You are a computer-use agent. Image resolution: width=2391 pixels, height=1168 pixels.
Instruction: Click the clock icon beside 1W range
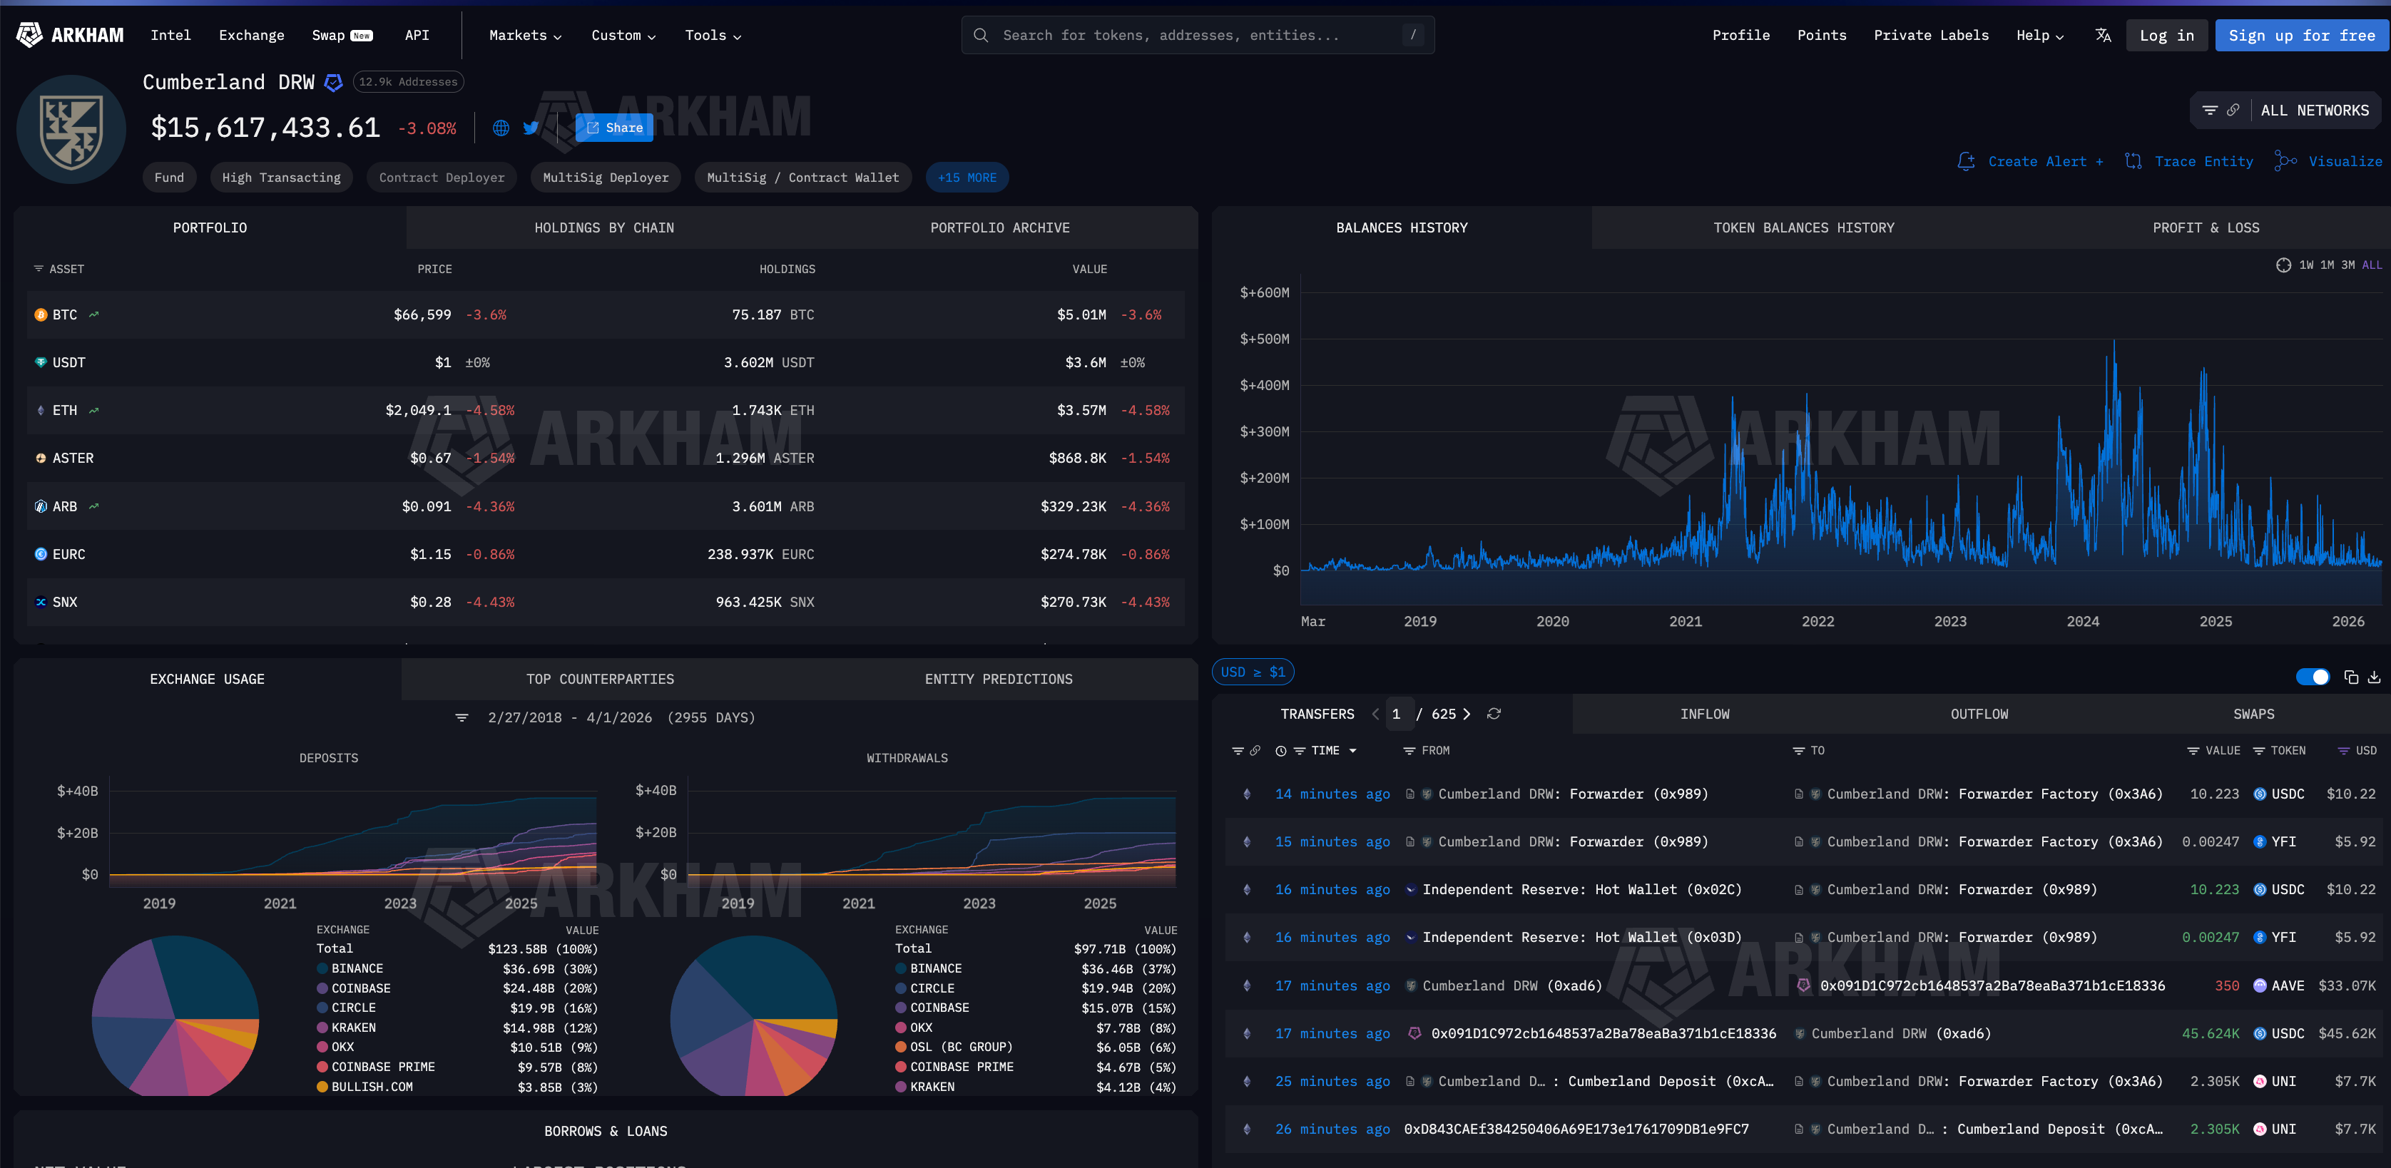(x=2283, y=265)
